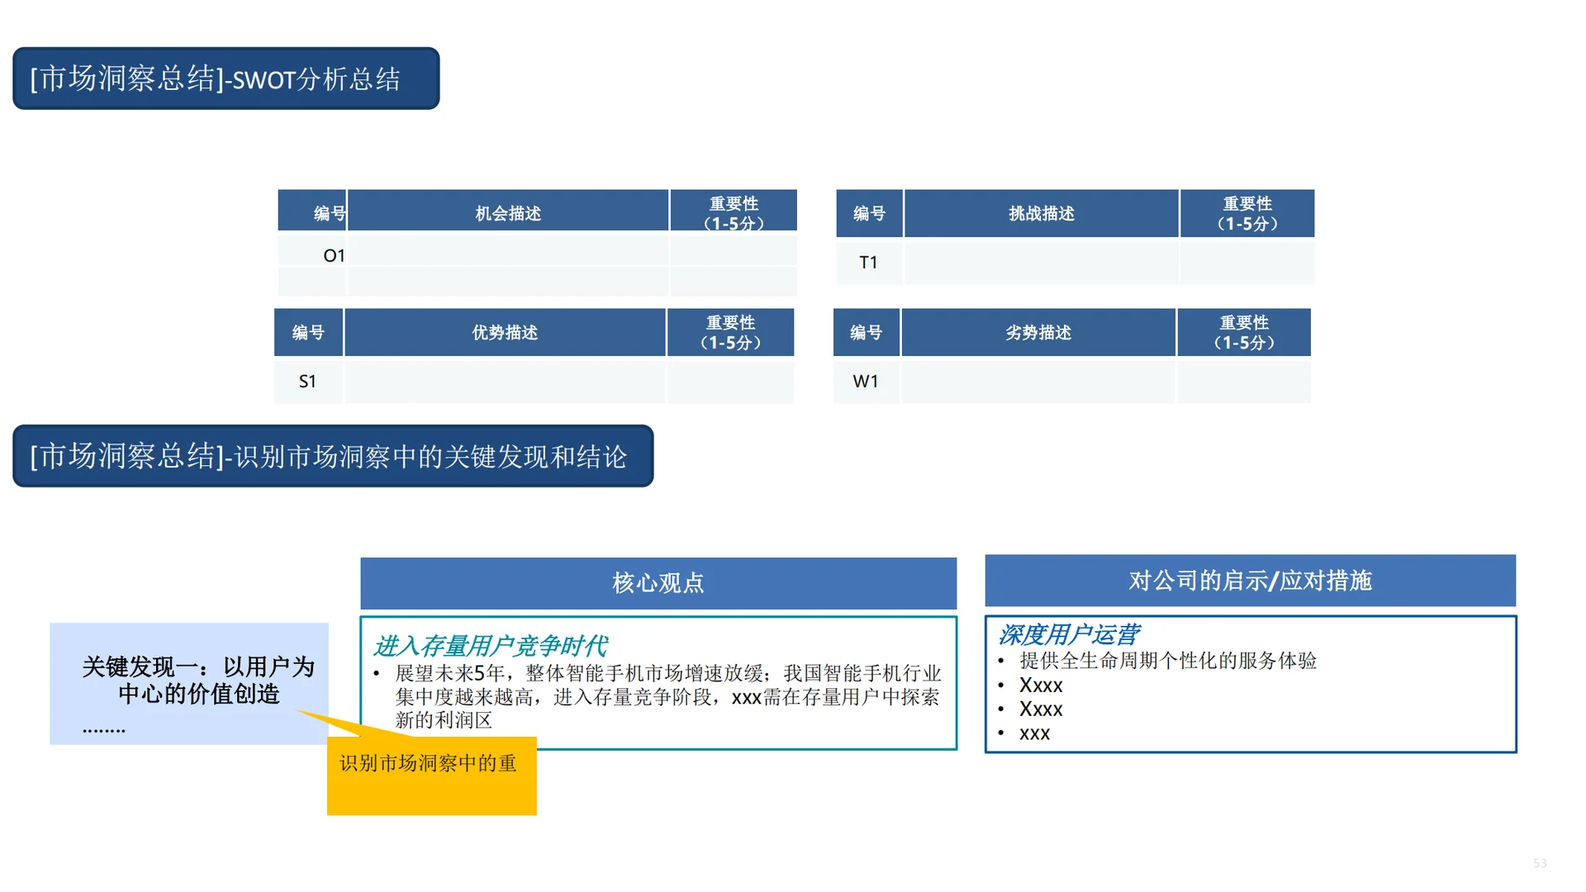Click the empty description cell beside O1
Viewport: 1586px width, 892px height.
coord(508,252)
